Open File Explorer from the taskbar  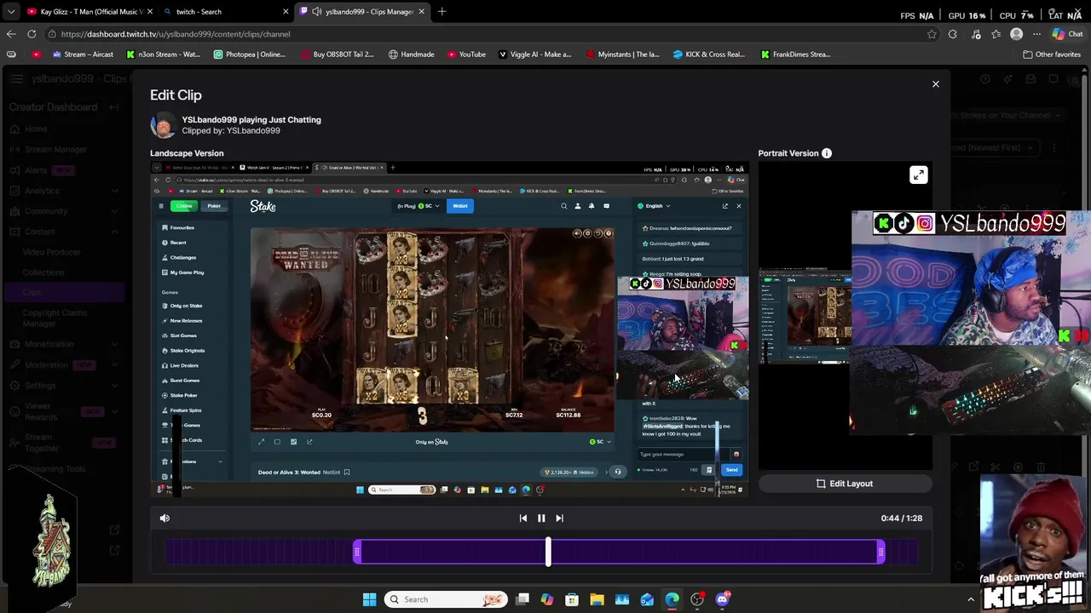[597, 599]
